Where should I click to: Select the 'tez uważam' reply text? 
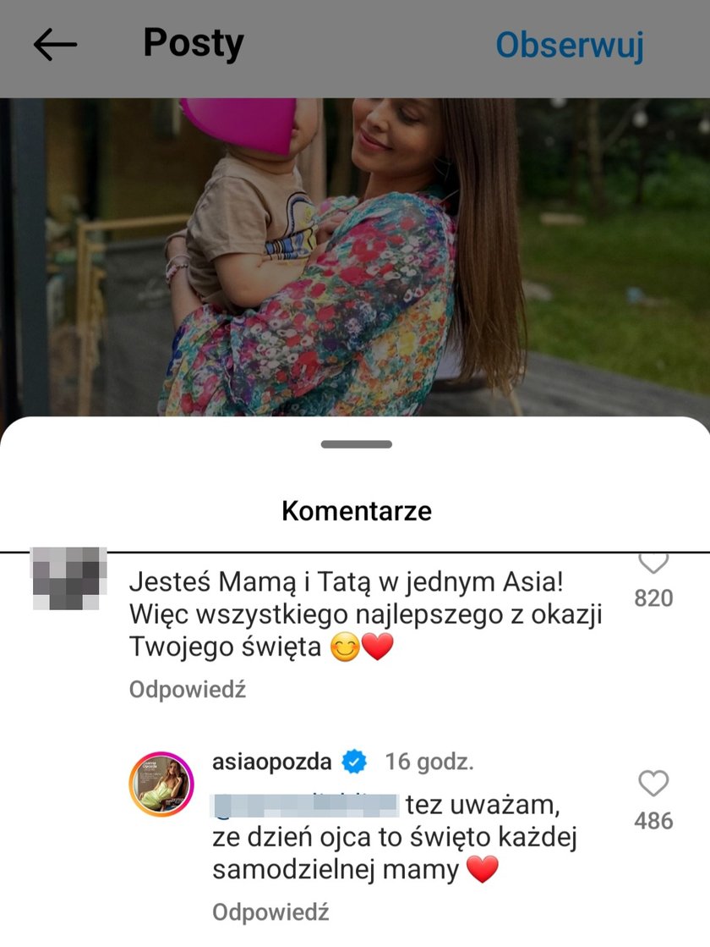[483, 806]
